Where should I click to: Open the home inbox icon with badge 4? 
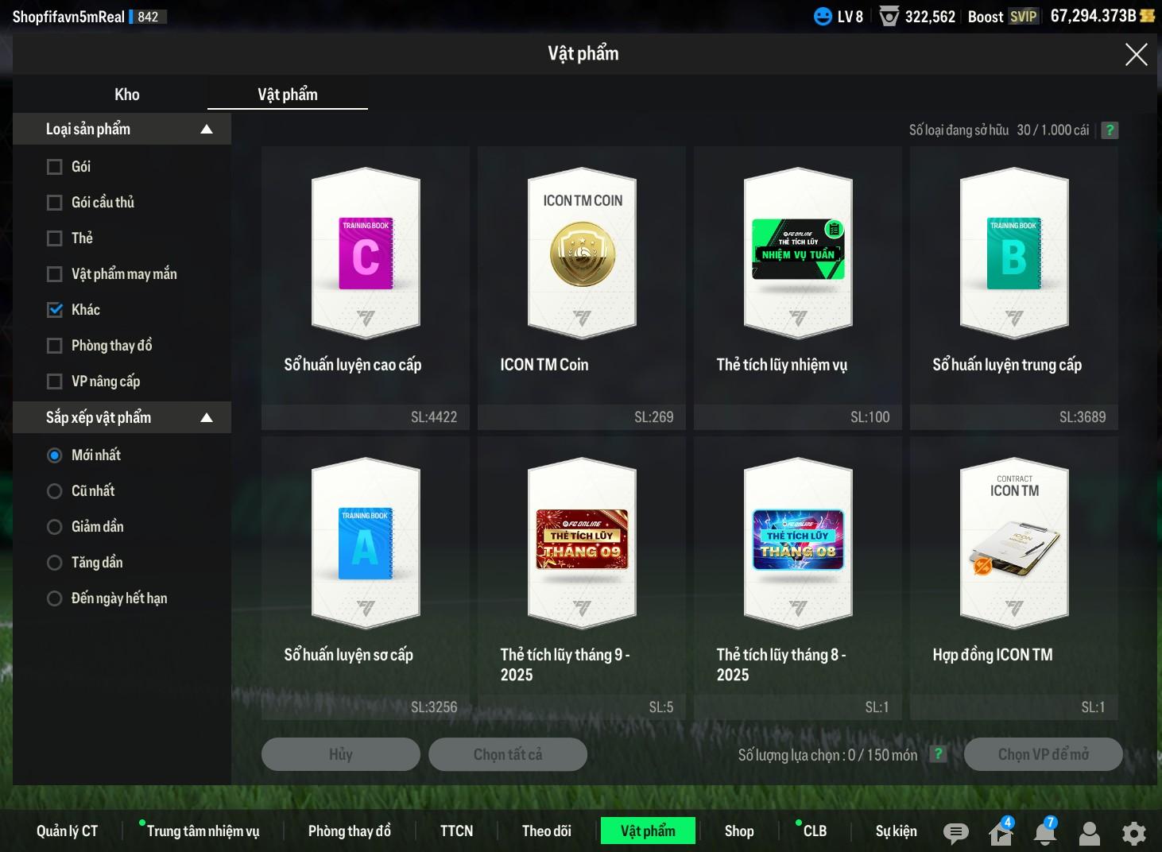(x=1001, y=833)
